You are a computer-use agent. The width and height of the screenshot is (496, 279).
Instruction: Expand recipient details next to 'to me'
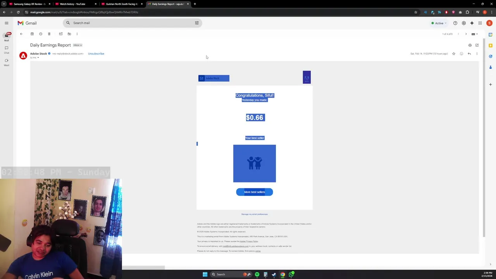(x=38, y=58)
